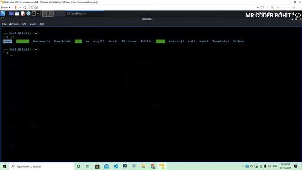Open the File menu in the terminal
This screenshot has height=170, width=302.
click(4, 24)
